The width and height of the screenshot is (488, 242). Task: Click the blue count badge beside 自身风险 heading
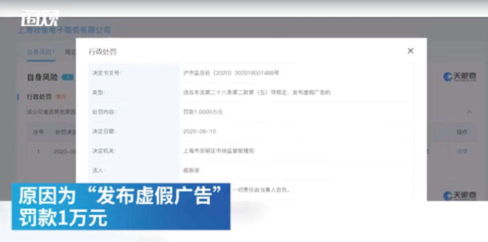coord(68,78)
